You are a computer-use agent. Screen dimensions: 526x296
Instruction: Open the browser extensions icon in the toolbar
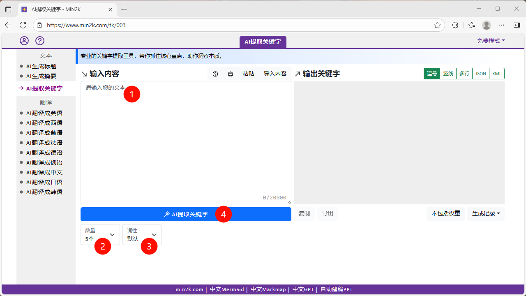(x=455, y=25)
